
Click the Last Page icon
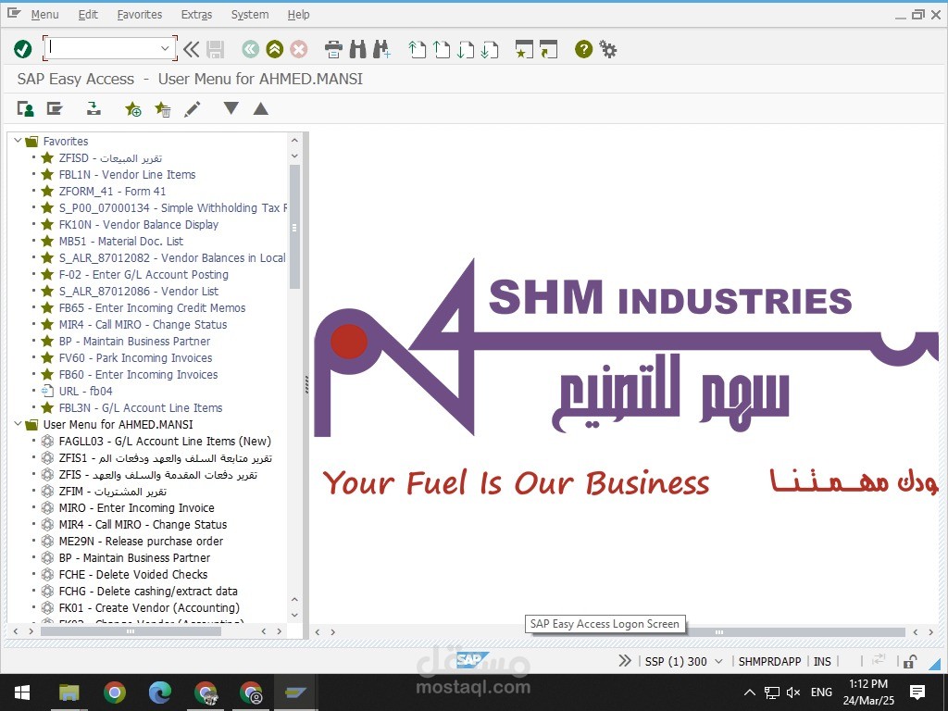pyautogui.click(x=489, y=49)
